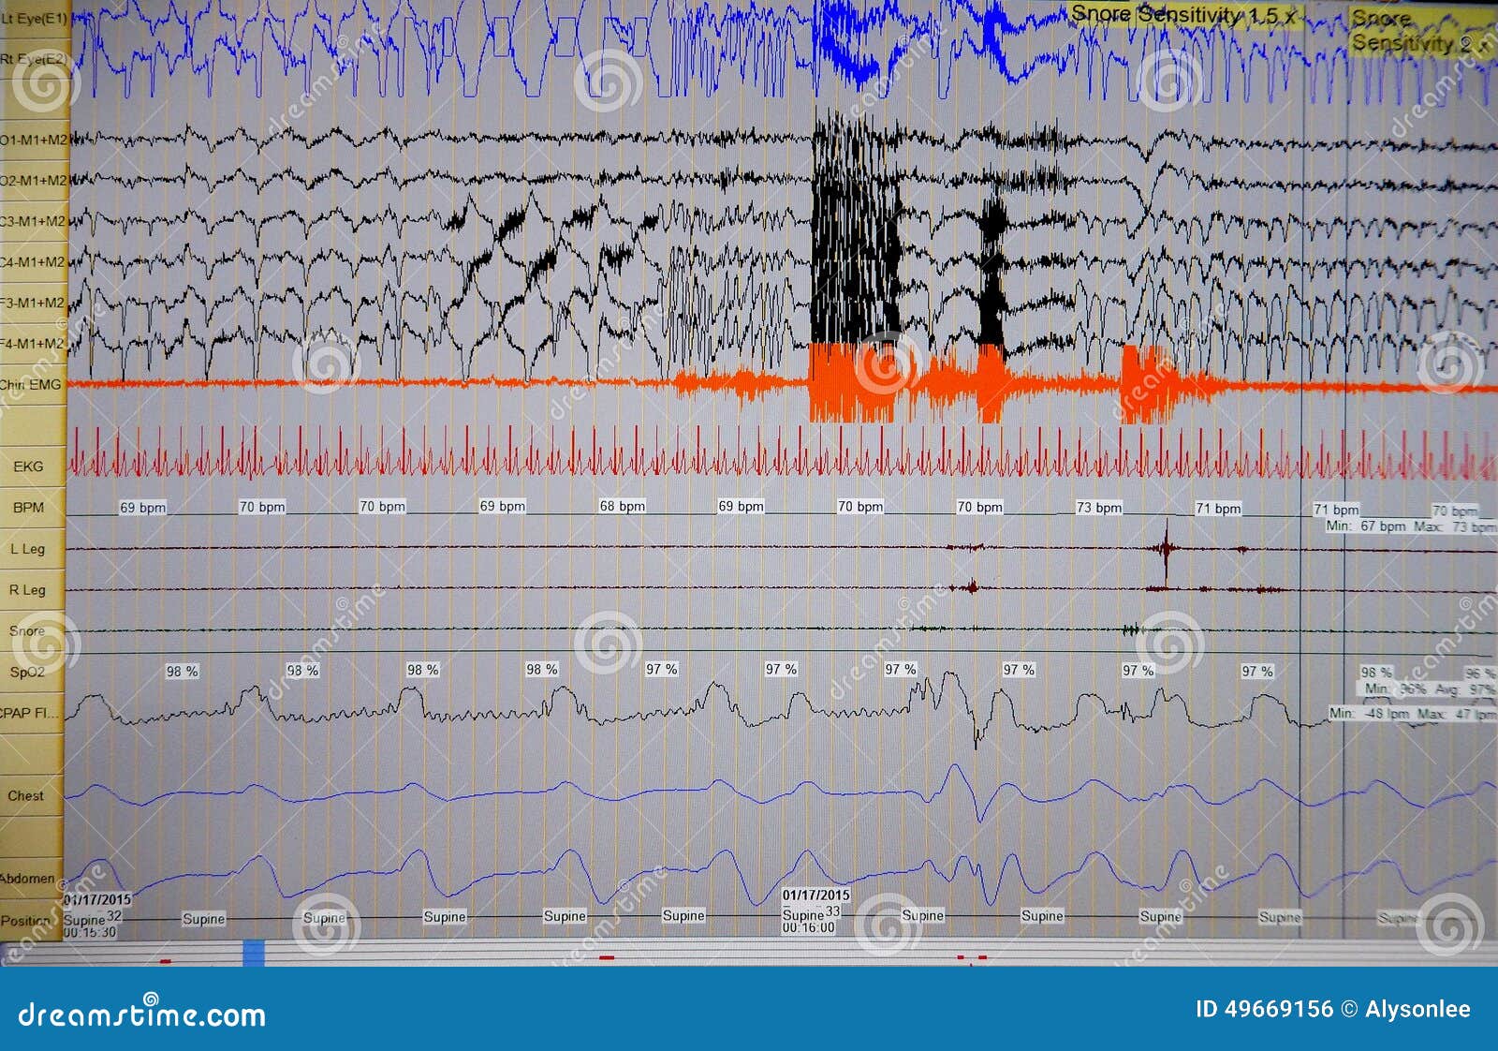Select the SpO2 channel label

tap(27, 672)
